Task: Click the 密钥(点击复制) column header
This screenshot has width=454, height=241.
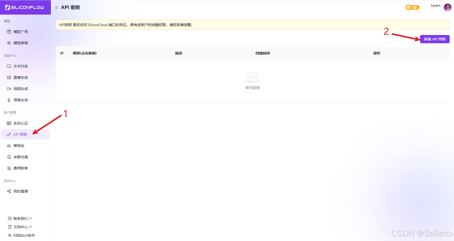Action: pos(85,53)
